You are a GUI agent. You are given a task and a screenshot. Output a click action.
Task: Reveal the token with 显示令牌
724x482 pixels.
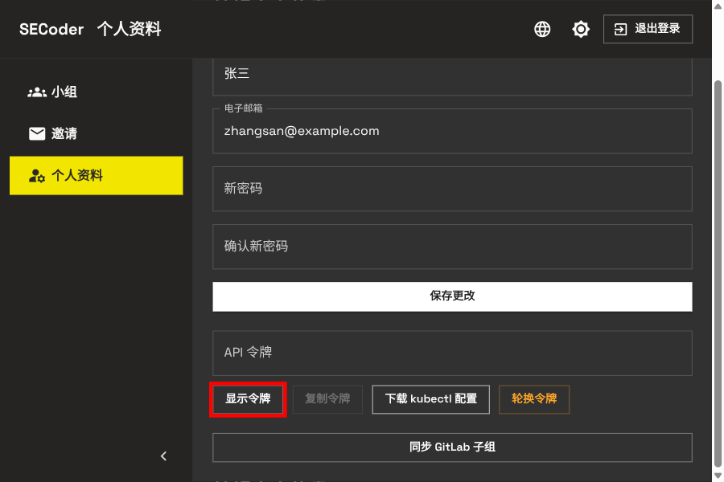(x=248, y=399)
